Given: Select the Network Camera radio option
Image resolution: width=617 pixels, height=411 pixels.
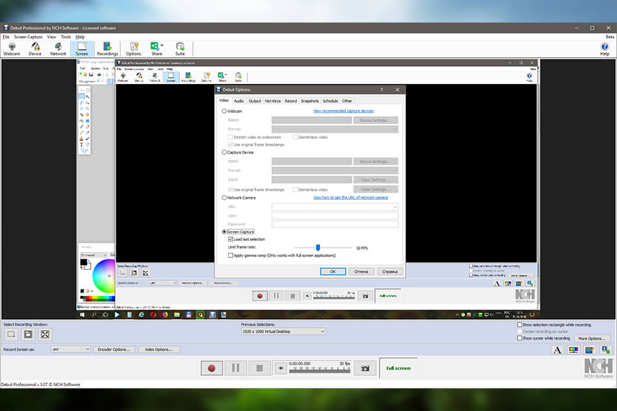Looking at the screenshot, I should point(224,198).
